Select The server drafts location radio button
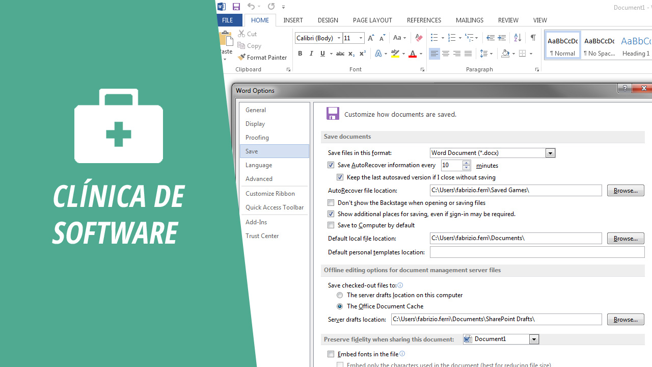 pyautogui.click(x=340, y=295)
